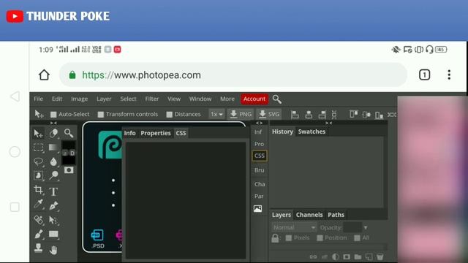Open the Layer menu
Screen dimensions: 468x263
(x=104, y=99)
